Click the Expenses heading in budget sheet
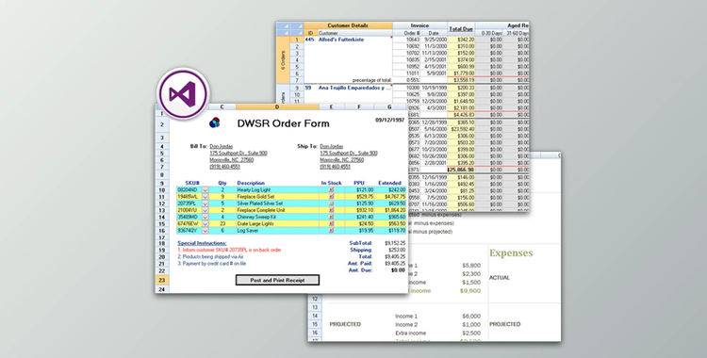Screen dimensions: 707x358 tap(511, 252)
